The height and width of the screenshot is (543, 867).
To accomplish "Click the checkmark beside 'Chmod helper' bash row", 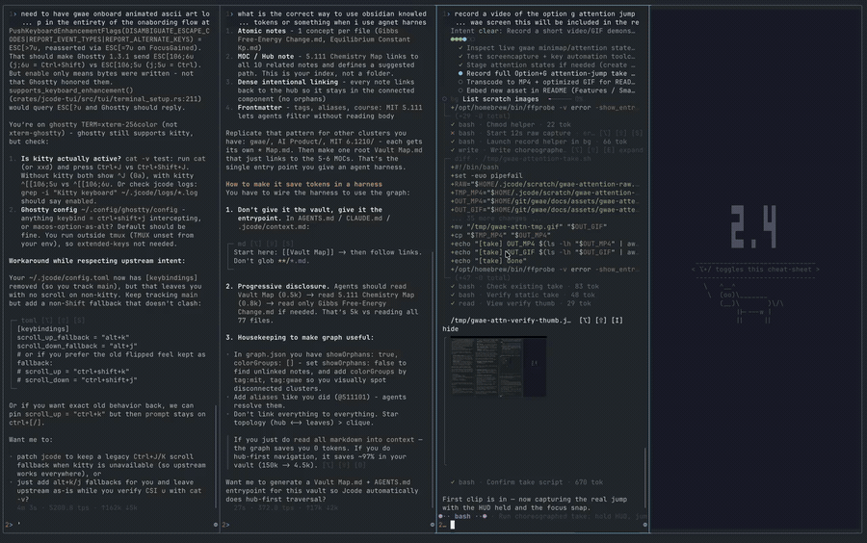I will pyautogui.click(x=453, y=125).
